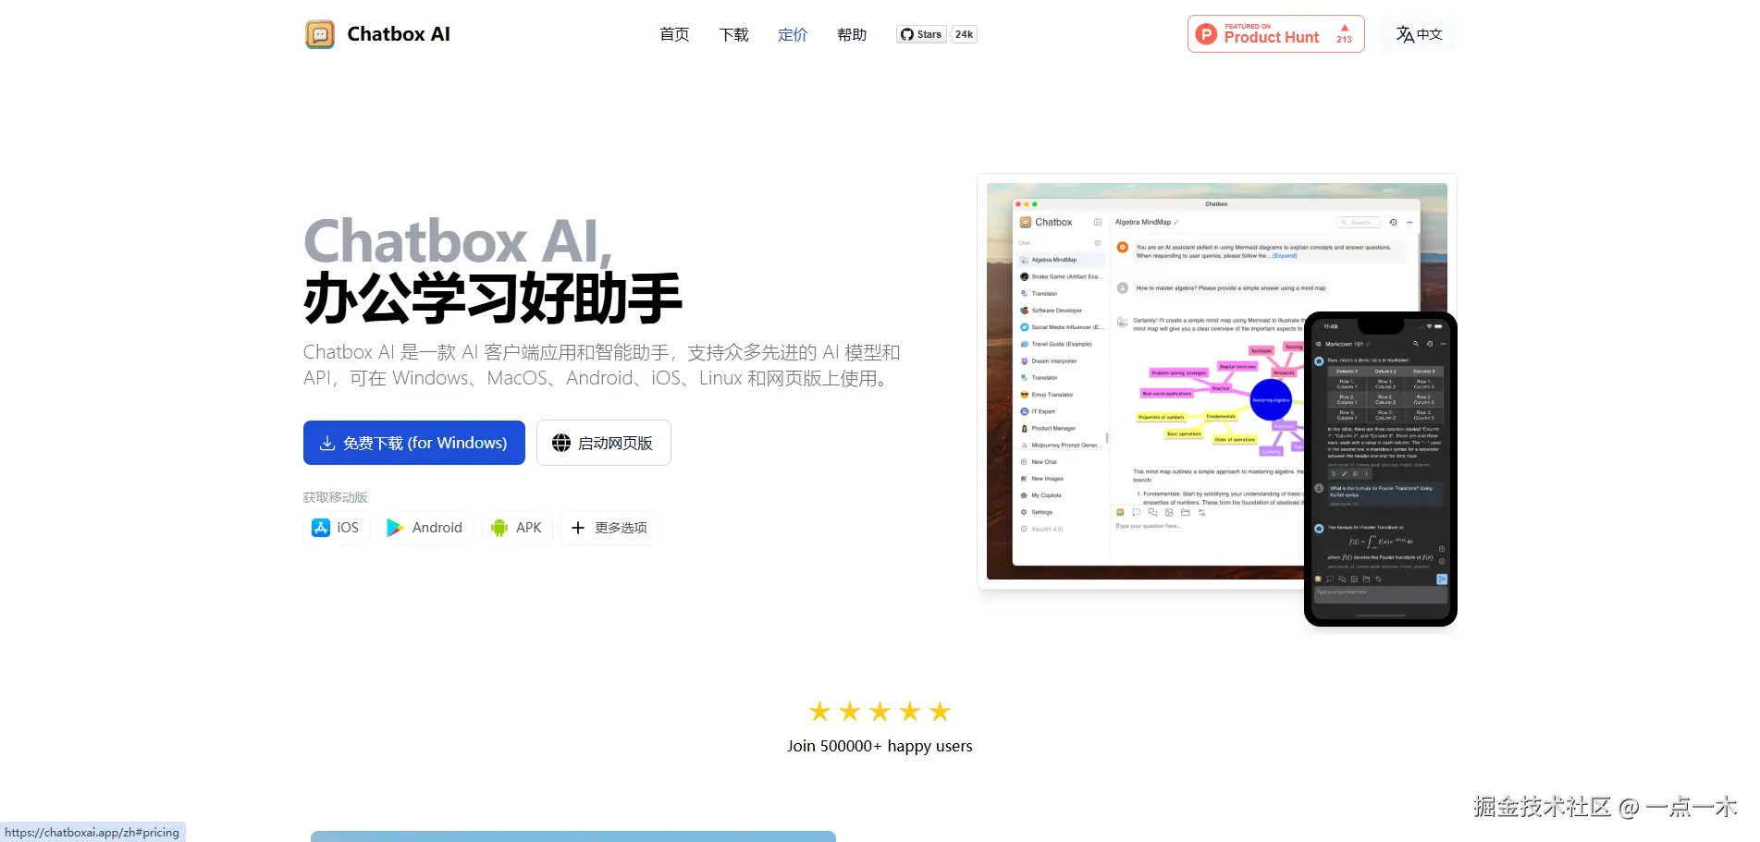Select the Android robot icon

(397, 528)
